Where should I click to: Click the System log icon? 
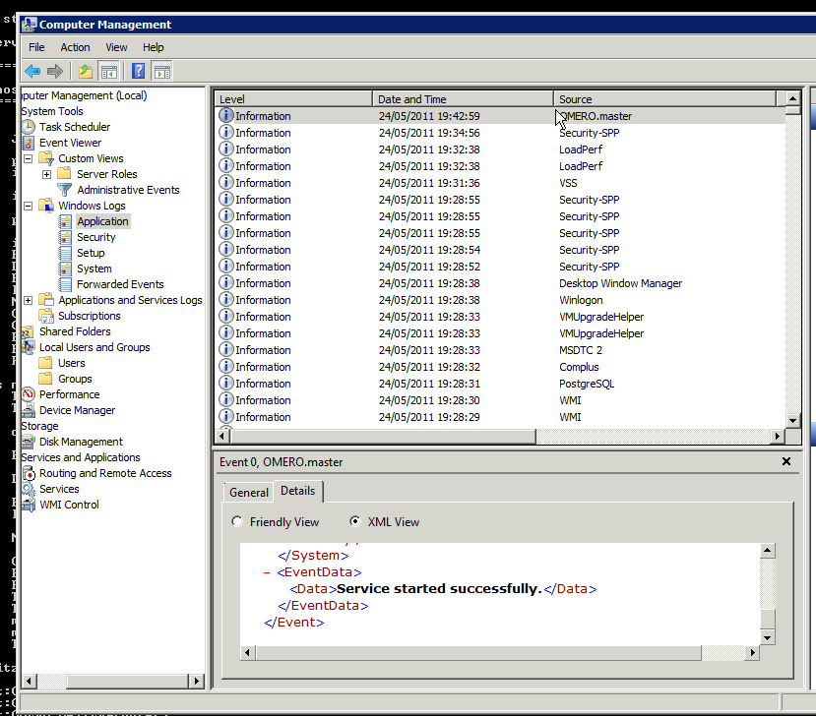(65, 268)
